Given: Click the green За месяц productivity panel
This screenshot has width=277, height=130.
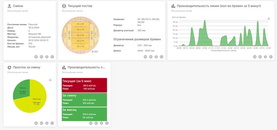Looking at the screenshot, I should point(84,114).
